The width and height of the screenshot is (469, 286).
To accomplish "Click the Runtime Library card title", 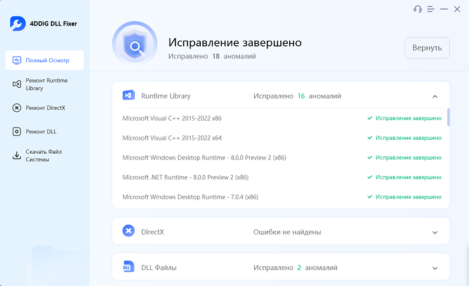I will 166,96.
